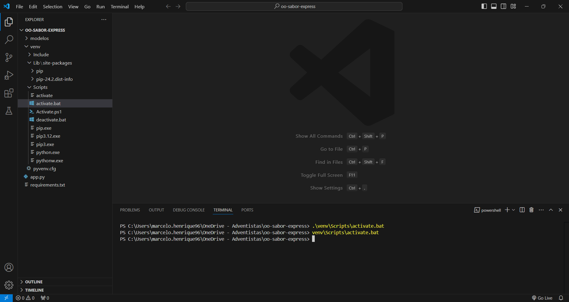
Task: Click the ports forwarded status indicator
Action: [45, 298]
